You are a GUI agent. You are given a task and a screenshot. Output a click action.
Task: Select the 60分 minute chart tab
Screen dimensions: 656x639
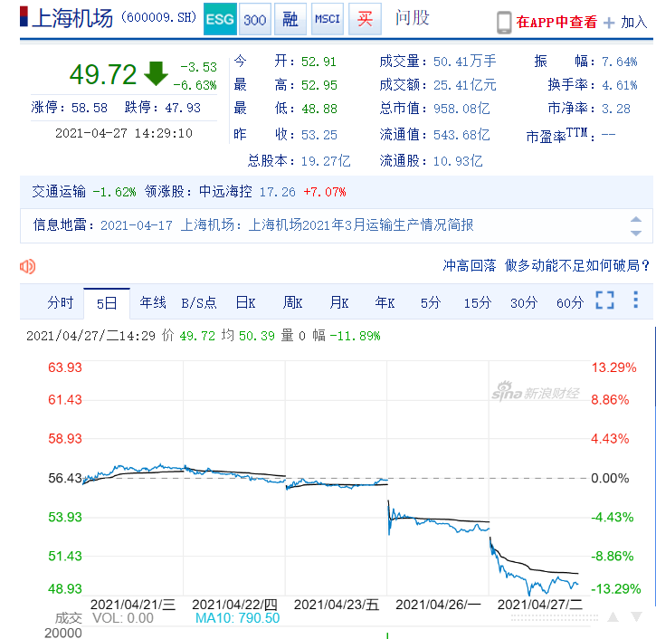[x=570, y=302]
